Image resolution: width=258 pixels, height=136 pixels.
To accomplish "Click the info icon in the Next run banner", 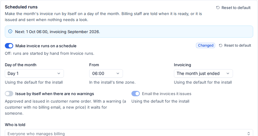I will tap(10, 31).
